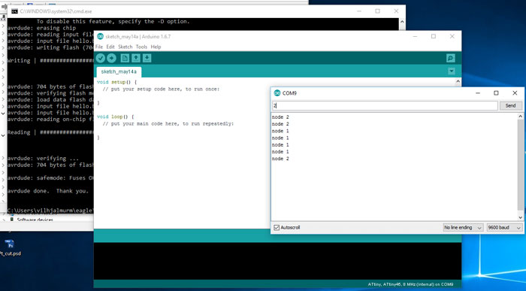Click 'avrdude done. Thank you.' in cmd window
This screenshot has width=526, height=291.
48,191
